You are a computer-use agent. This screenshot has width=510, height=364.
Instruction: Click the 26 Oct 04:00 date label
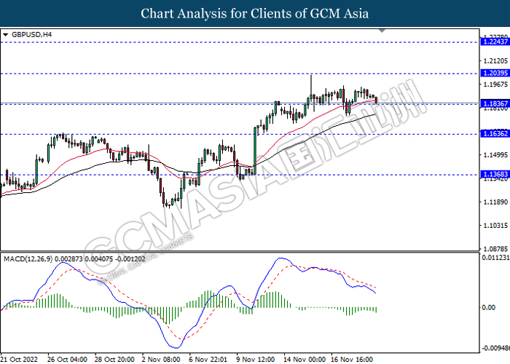pos(67,360)
